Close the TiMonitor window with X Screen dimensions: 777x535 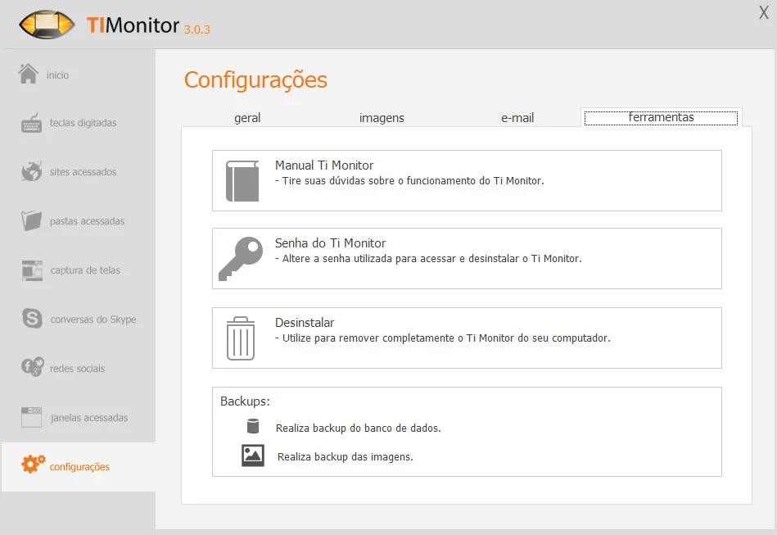(x=763, y=12)
